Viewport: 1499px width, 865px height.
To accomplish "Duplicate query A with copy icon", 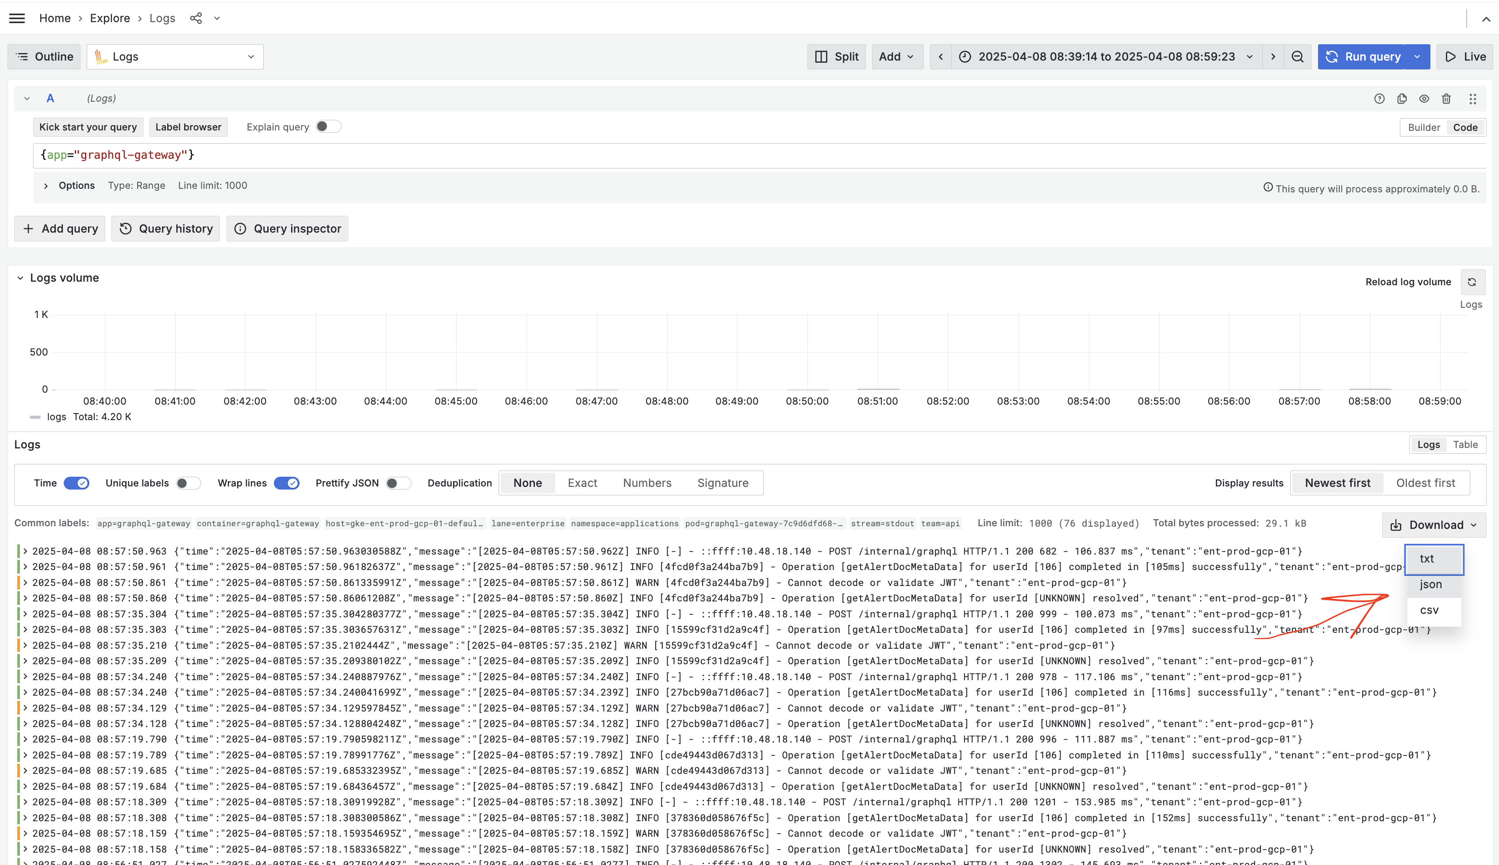I will click(1402, 99).
